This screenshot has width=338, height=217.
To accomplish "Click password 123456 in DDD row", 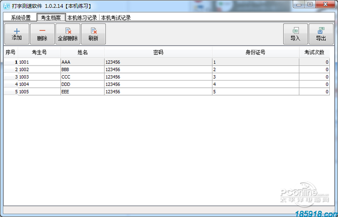I will click(158, 84).
